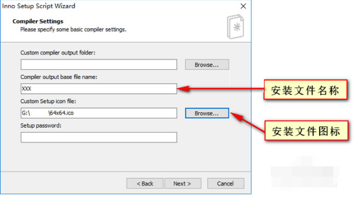Click the "Custom compiler output folder:" label
This screenshot has width=354, height=197.
[58, 52]
